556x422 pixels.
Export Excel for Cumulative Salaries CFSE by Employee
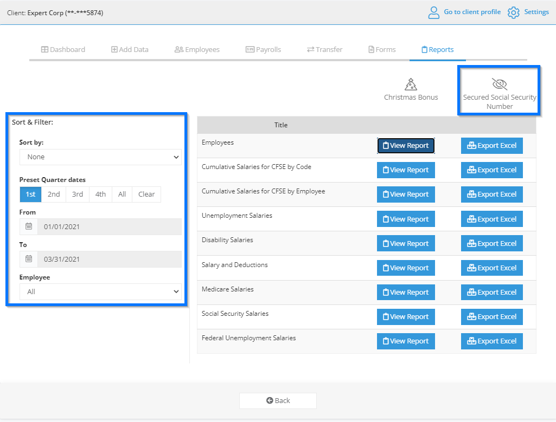[x=491, y=194]
